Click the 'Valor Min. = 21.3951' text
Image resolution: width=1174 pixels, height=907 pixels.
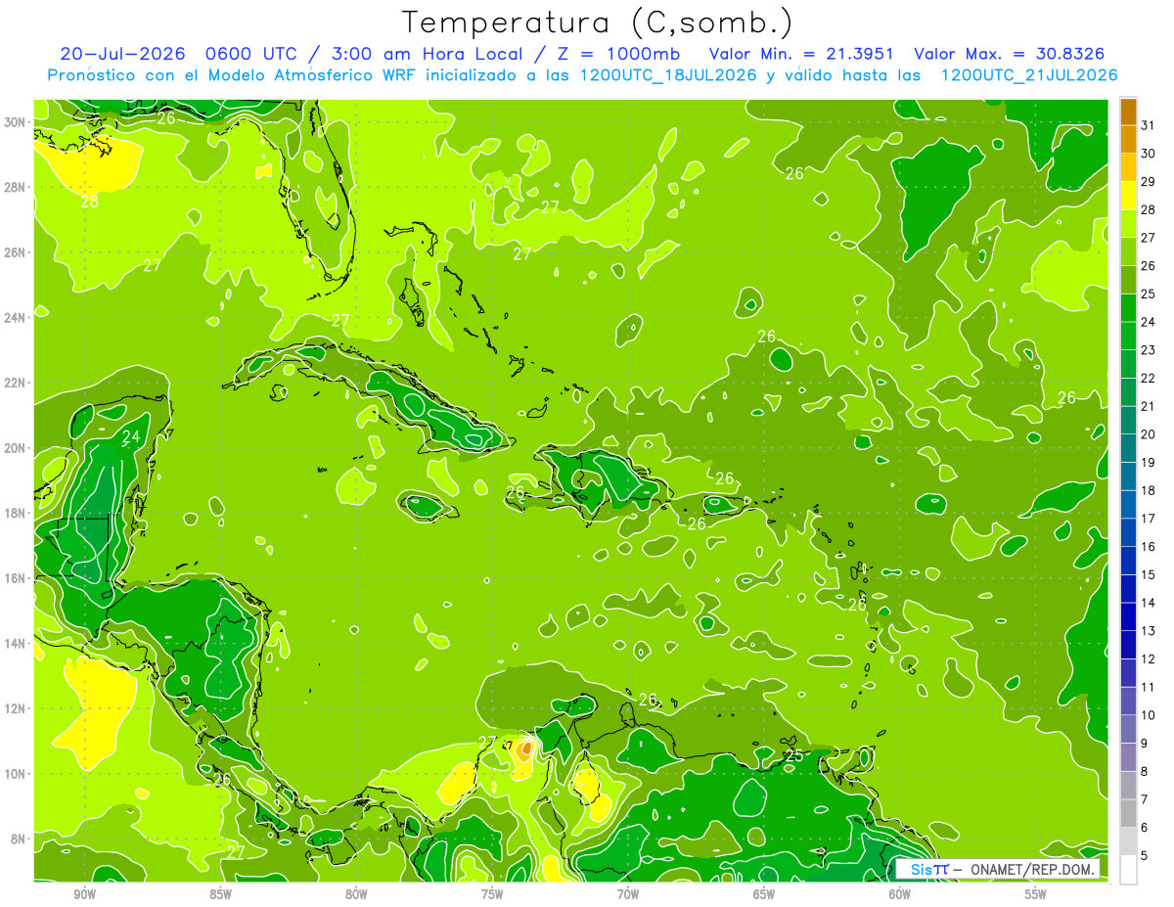(x=801, y=53)
